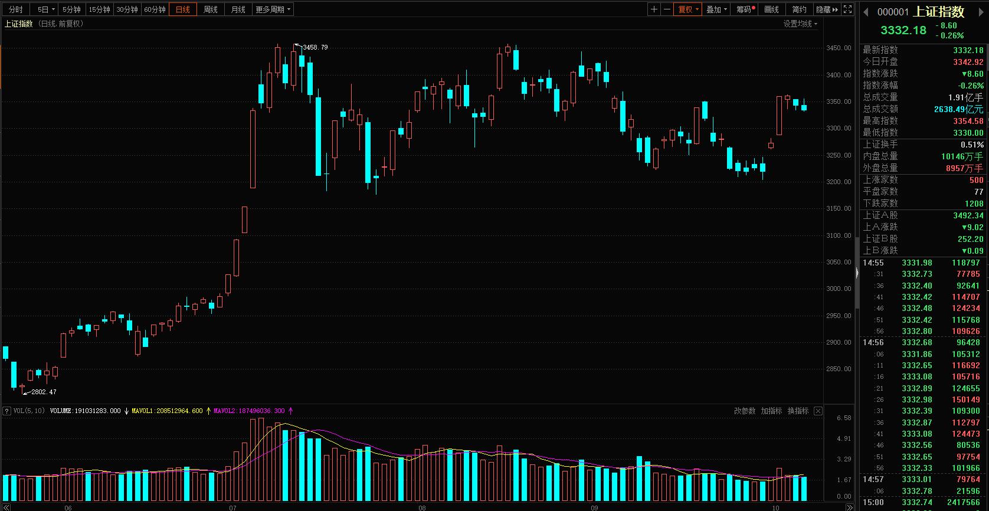Enter fullscreen chart mode
The image size is (989, 511).
pos(847,9)
